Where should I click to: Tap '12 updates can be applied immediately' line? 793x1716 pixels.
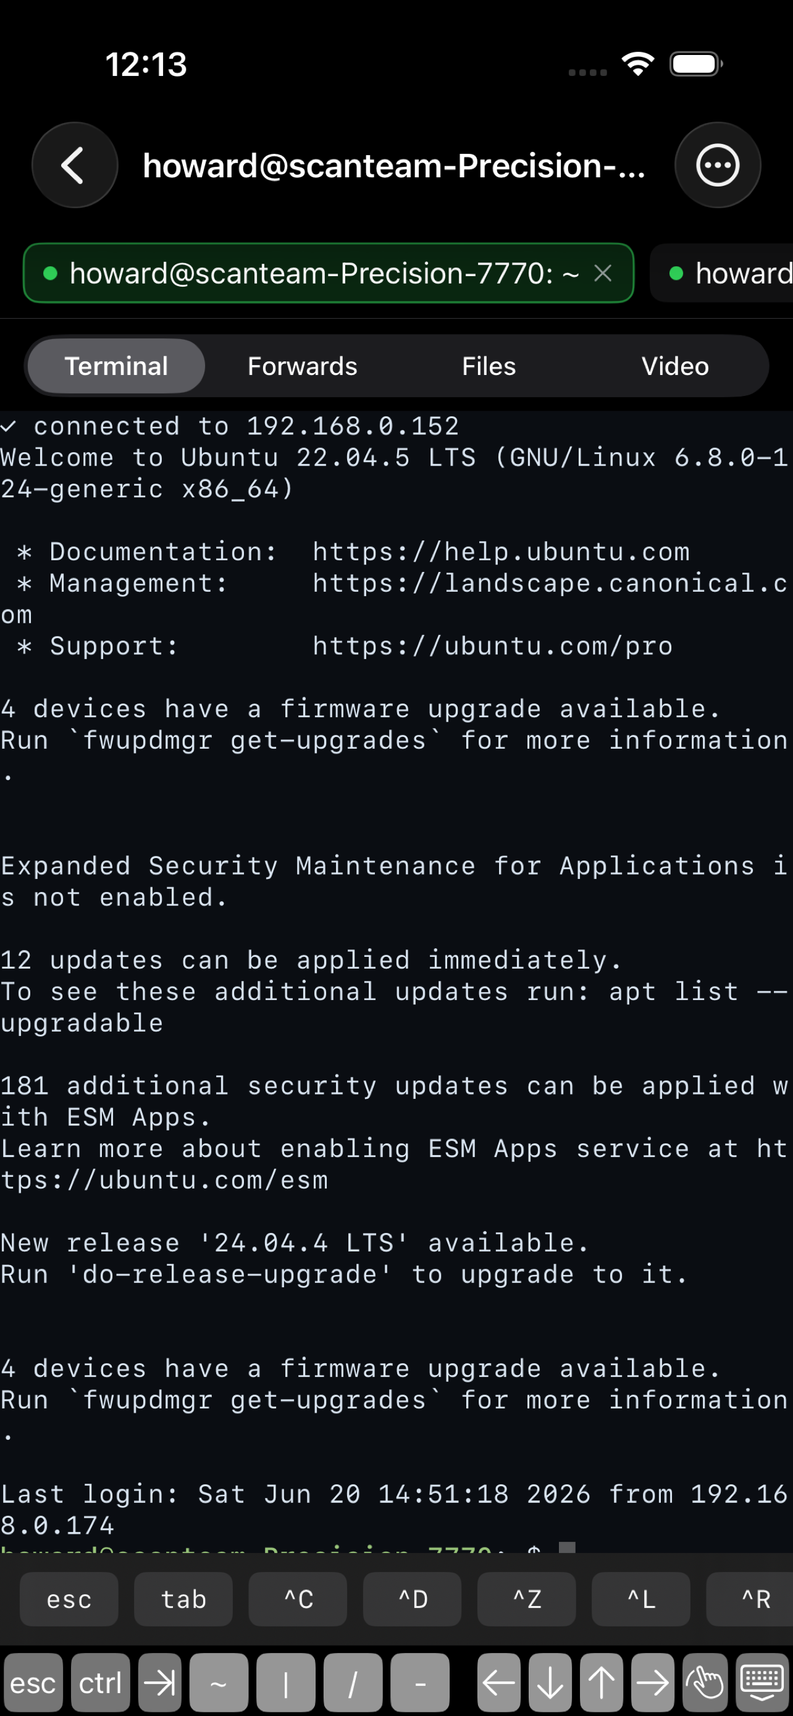point(311,960)
